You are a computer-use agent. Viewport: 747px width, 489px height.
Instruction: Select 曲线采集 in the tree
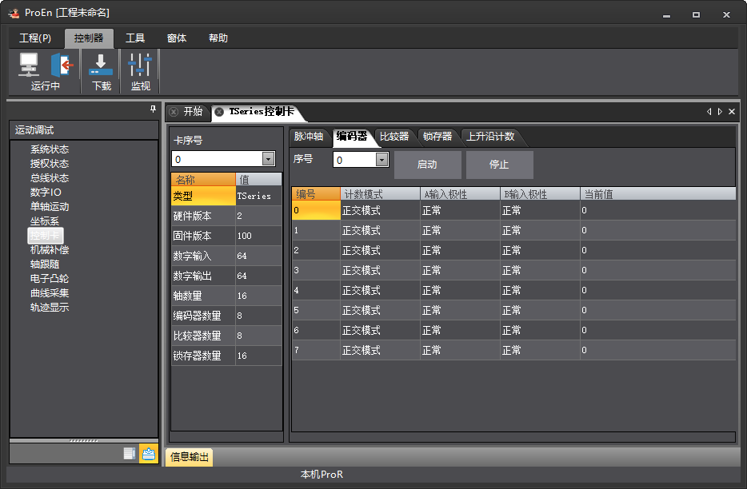[50, 292]
